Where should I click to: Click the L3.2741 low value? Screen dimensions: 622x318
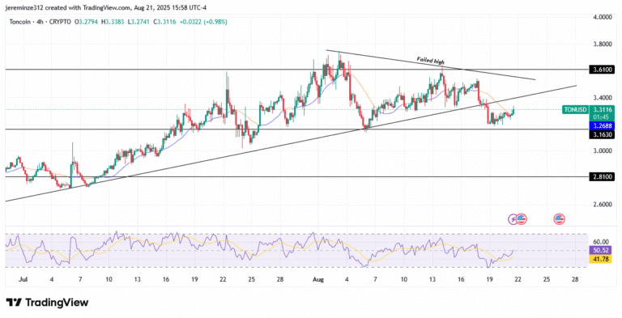pos(138,22)
